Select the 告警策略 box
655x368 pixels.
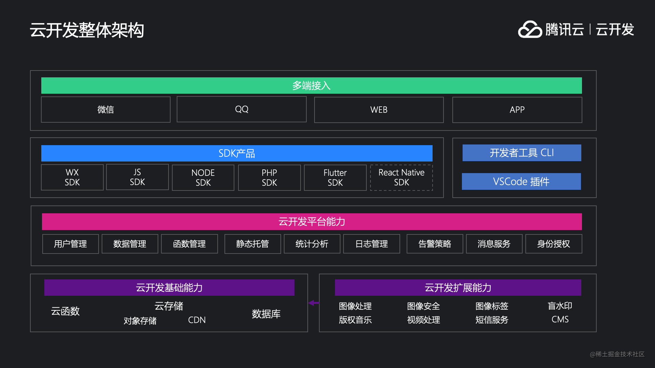point(435,244)
